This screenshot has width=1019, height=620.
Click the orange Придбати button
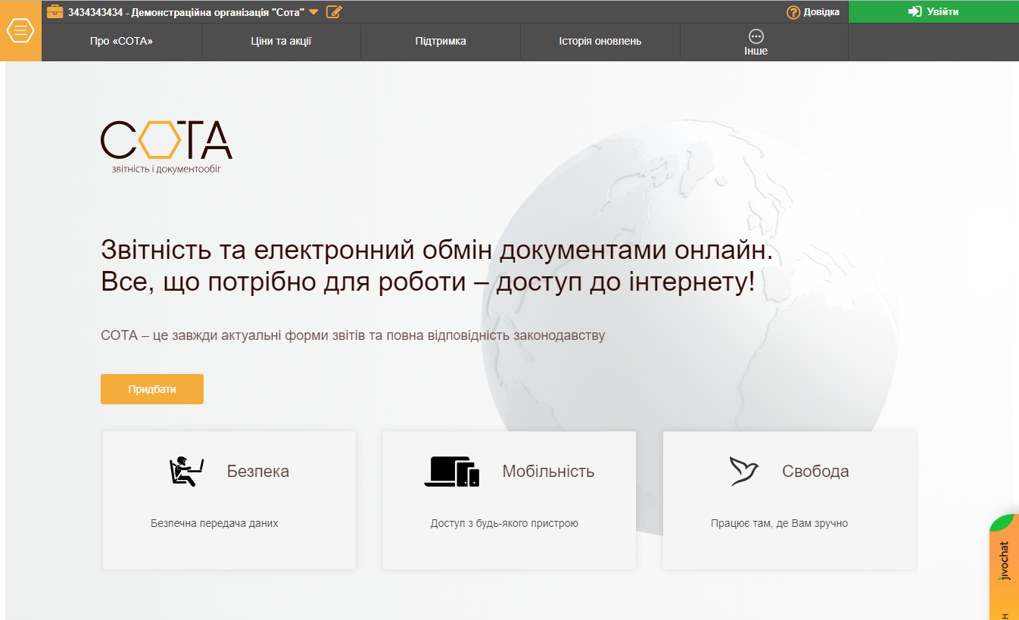pyautogui.click(x=152, y=389)
